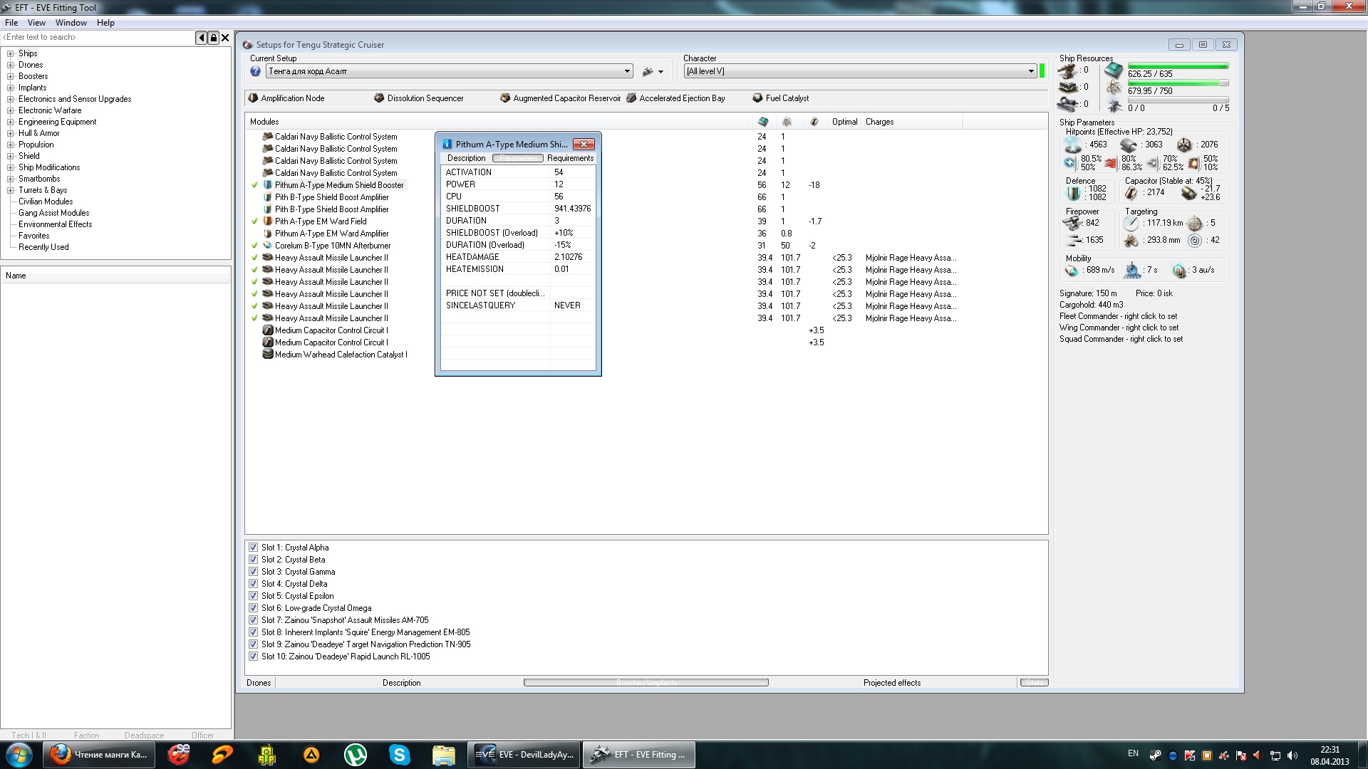
Task: Expand the Ships tree node
Action: tap(11, 53)
